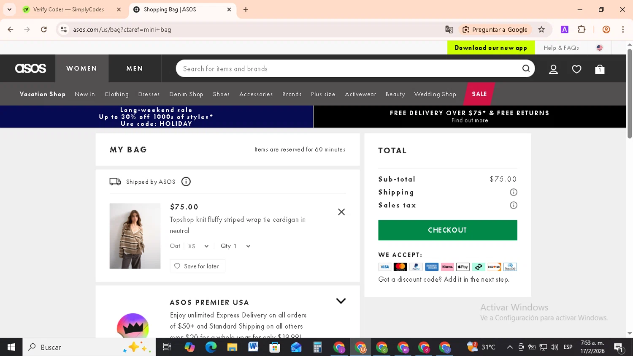633x356 pixels.
Task: Open Brands menu
Action: tap(292, 94)
